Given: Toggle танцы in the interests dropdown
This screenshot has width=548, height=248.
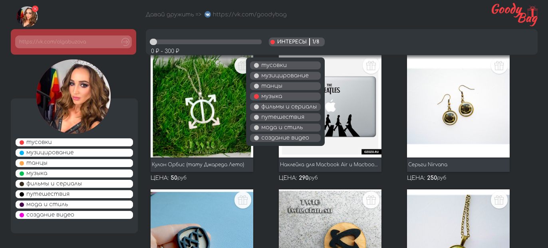Looking at the screenshot, I should tap(285, 86).
